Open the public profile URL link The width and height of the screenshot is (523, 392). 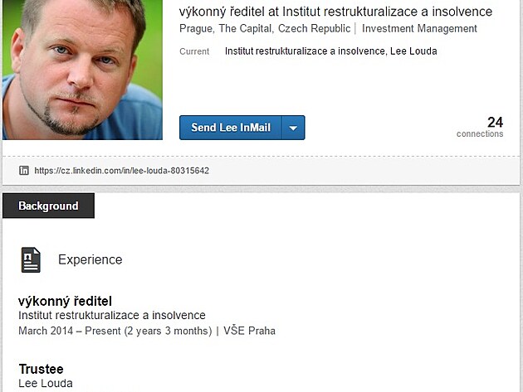point(121,171)
